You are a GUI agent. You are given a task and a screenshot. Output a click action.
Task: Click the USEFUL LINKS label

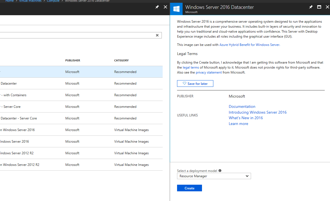187,115
